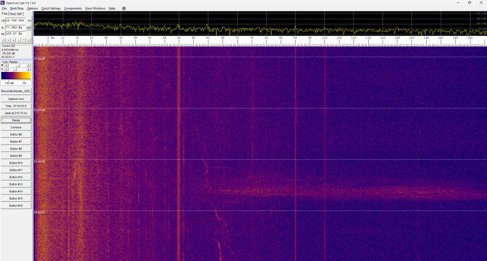Click the small plus zoom button under sp

(x=13, y=40)
